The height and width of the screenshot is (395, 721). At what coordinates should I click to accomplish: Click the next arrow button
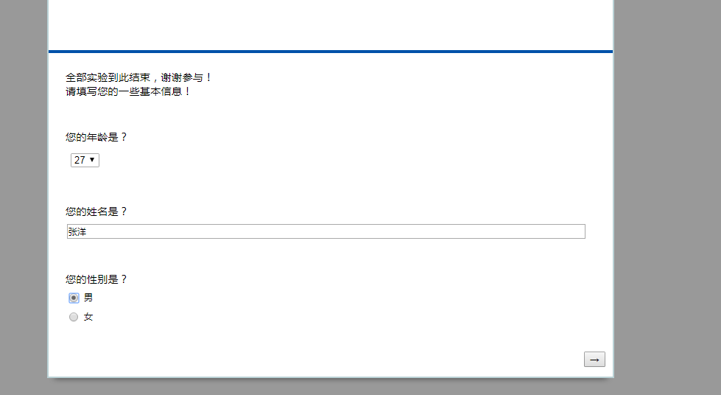(x=594, y=359)
